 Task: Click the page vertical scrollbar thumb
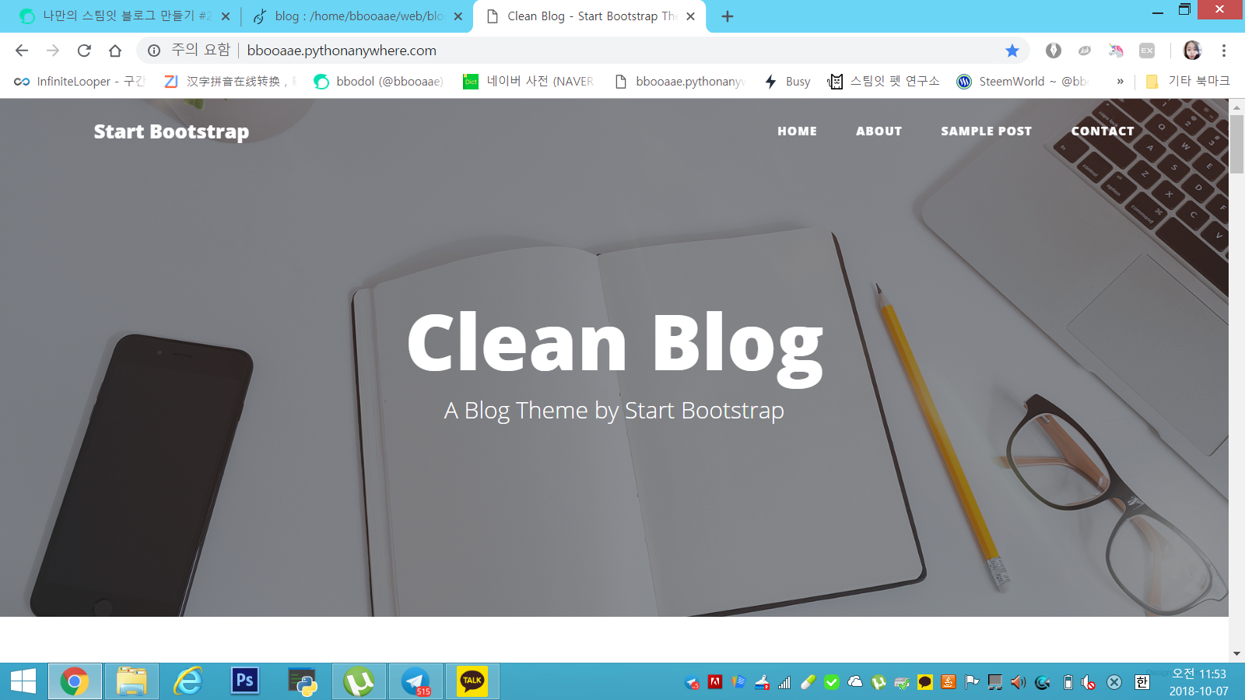pyautogui.click(x=1236, y=145)
